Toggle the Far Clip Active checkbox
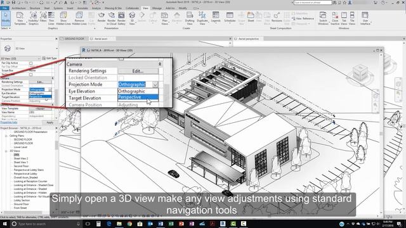The width and height of the screenshot is (406, 228). tap(31, 63)
